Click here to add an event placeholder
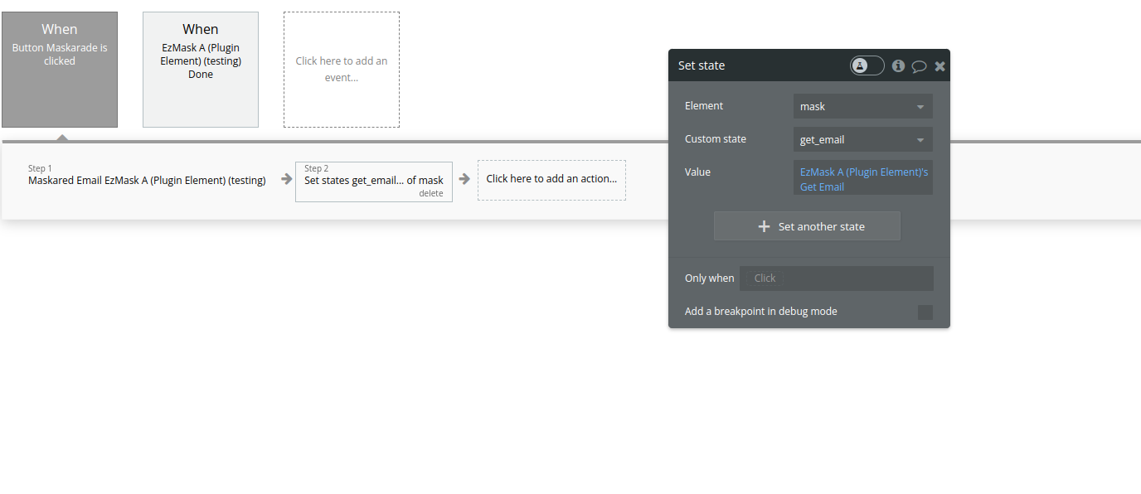 point(341,70)
